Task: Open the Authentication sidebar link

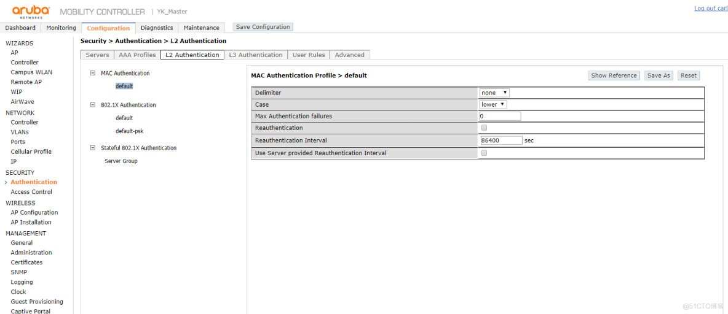Action: coord(34,182)
